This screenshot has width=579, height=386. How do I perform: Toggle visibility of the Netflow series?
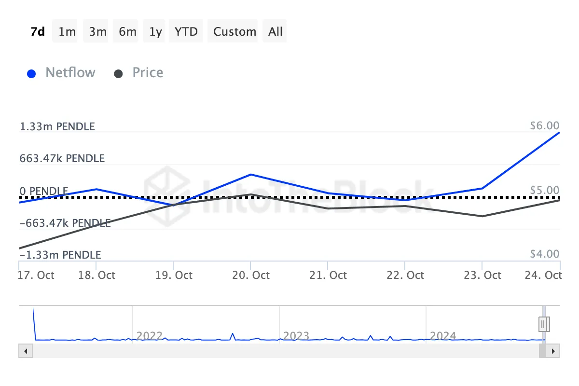tap(70, 72)
